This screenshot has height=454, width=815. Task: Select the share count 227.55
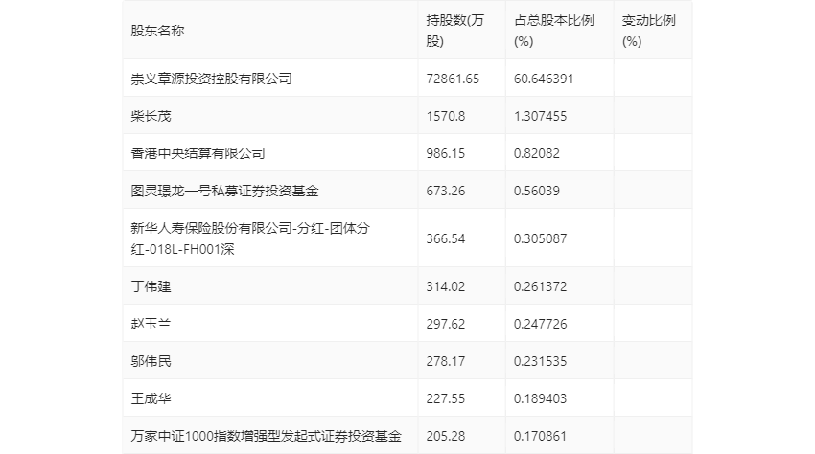point(446,398)
